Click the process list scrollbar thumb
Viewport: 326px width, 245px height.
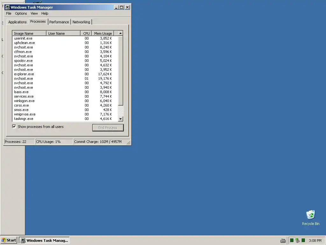121,71
